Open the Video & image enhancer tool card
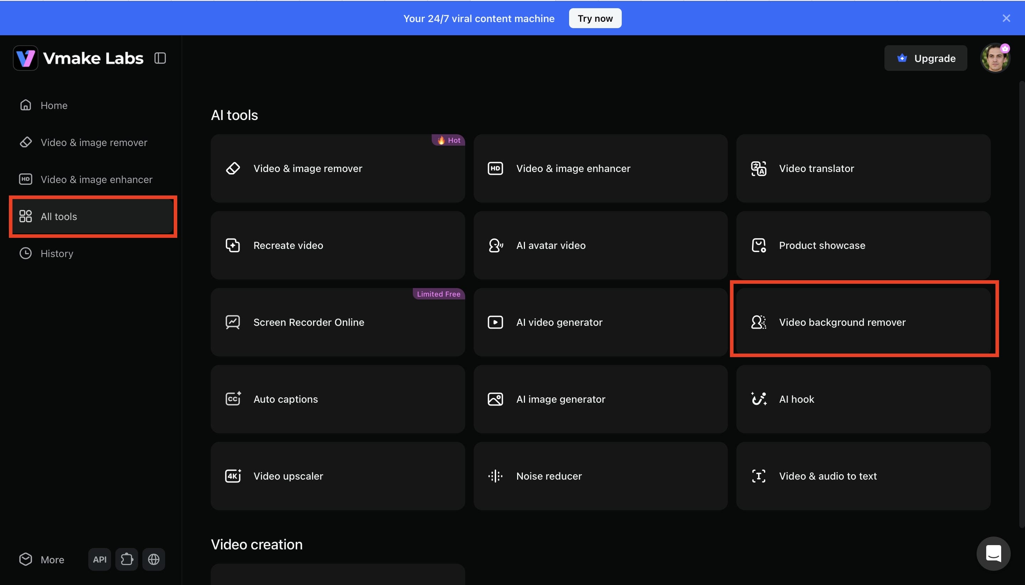The image size is (1025, 585). tap(600, 168)
